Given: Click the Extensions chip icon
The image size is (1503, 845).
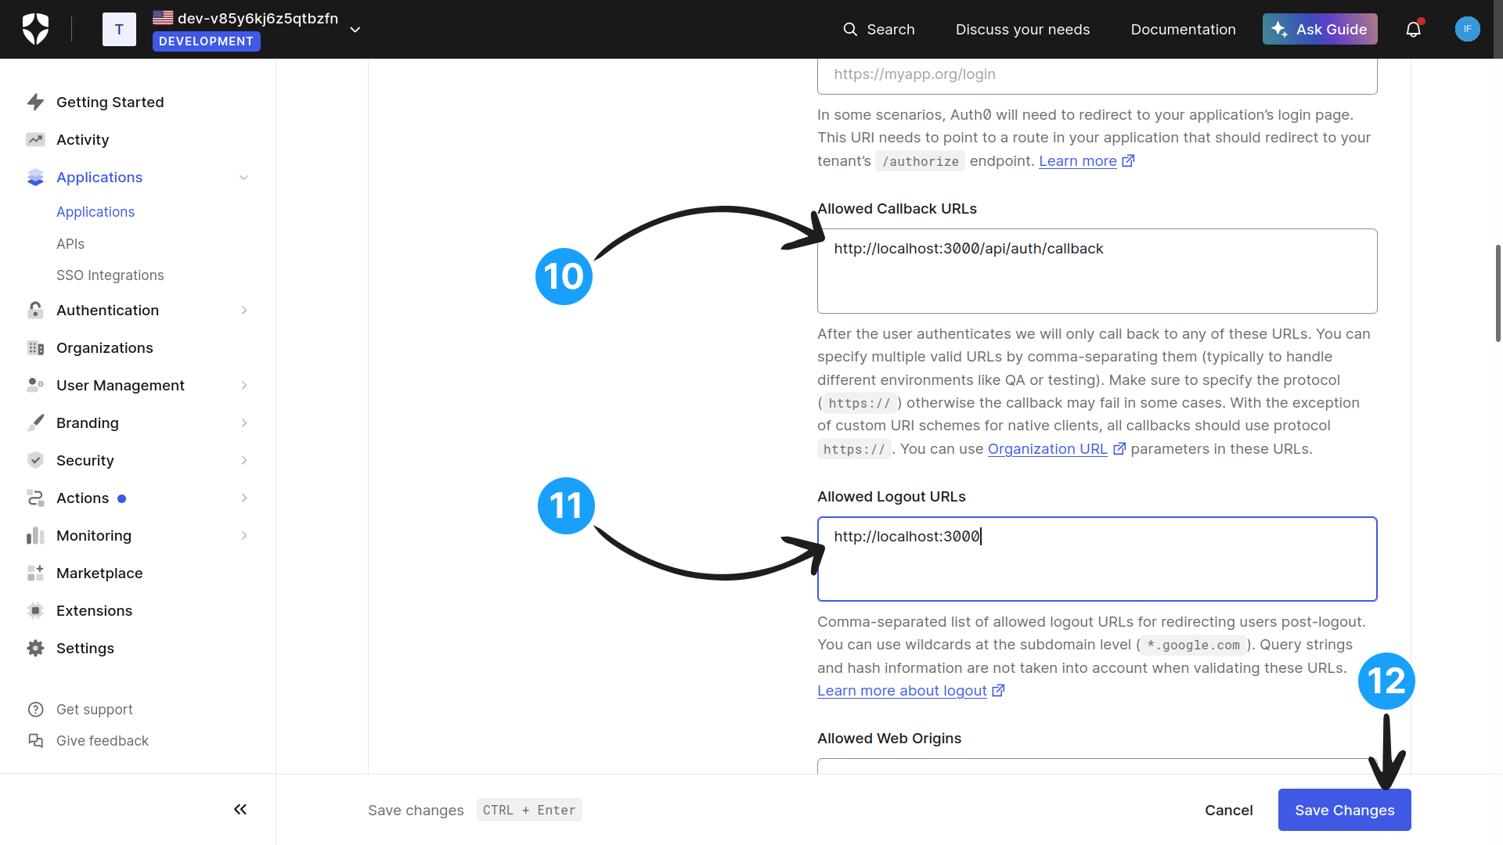Looking at the screenshot, I should (35, 610).
